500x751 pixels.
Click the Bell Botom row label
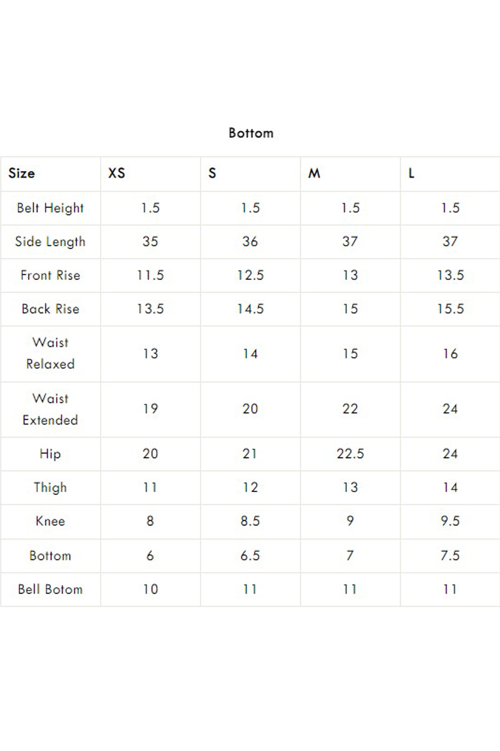(50, 589)
